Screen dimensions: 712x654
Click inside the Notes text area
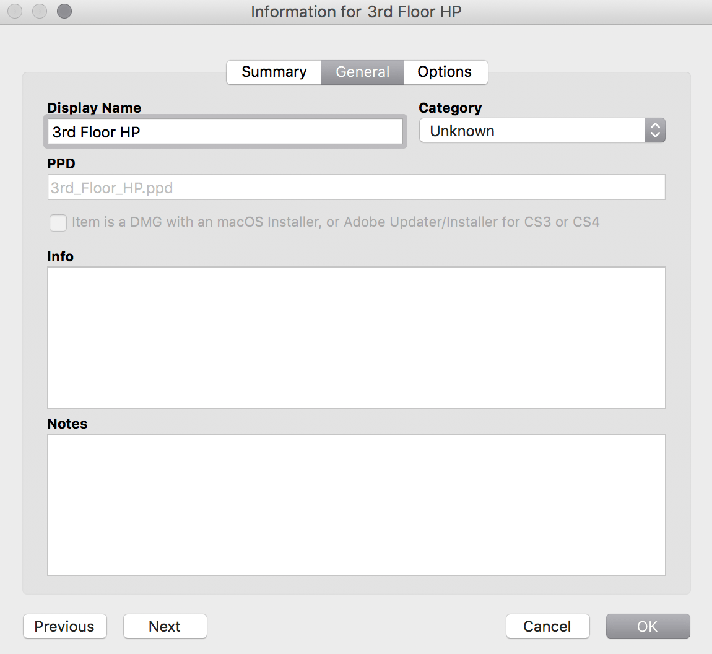(x=357, y=505)
